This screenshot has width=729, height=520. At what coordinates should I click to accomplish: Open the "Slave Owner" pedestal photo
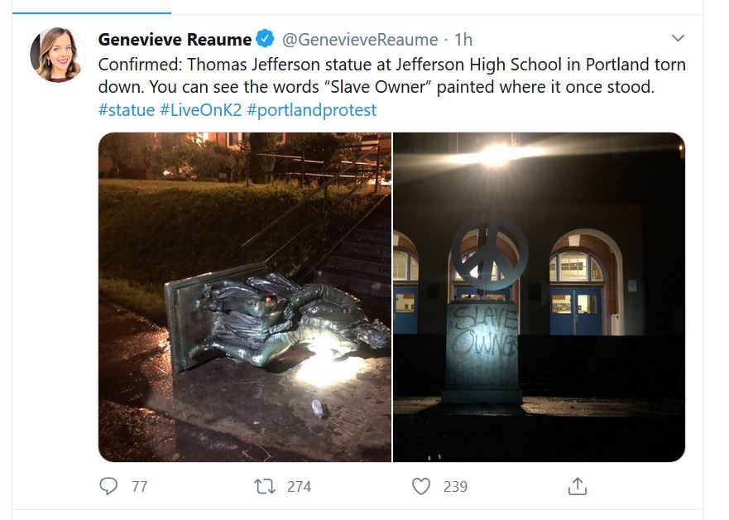pyautogui.click(x=539, y=296)
